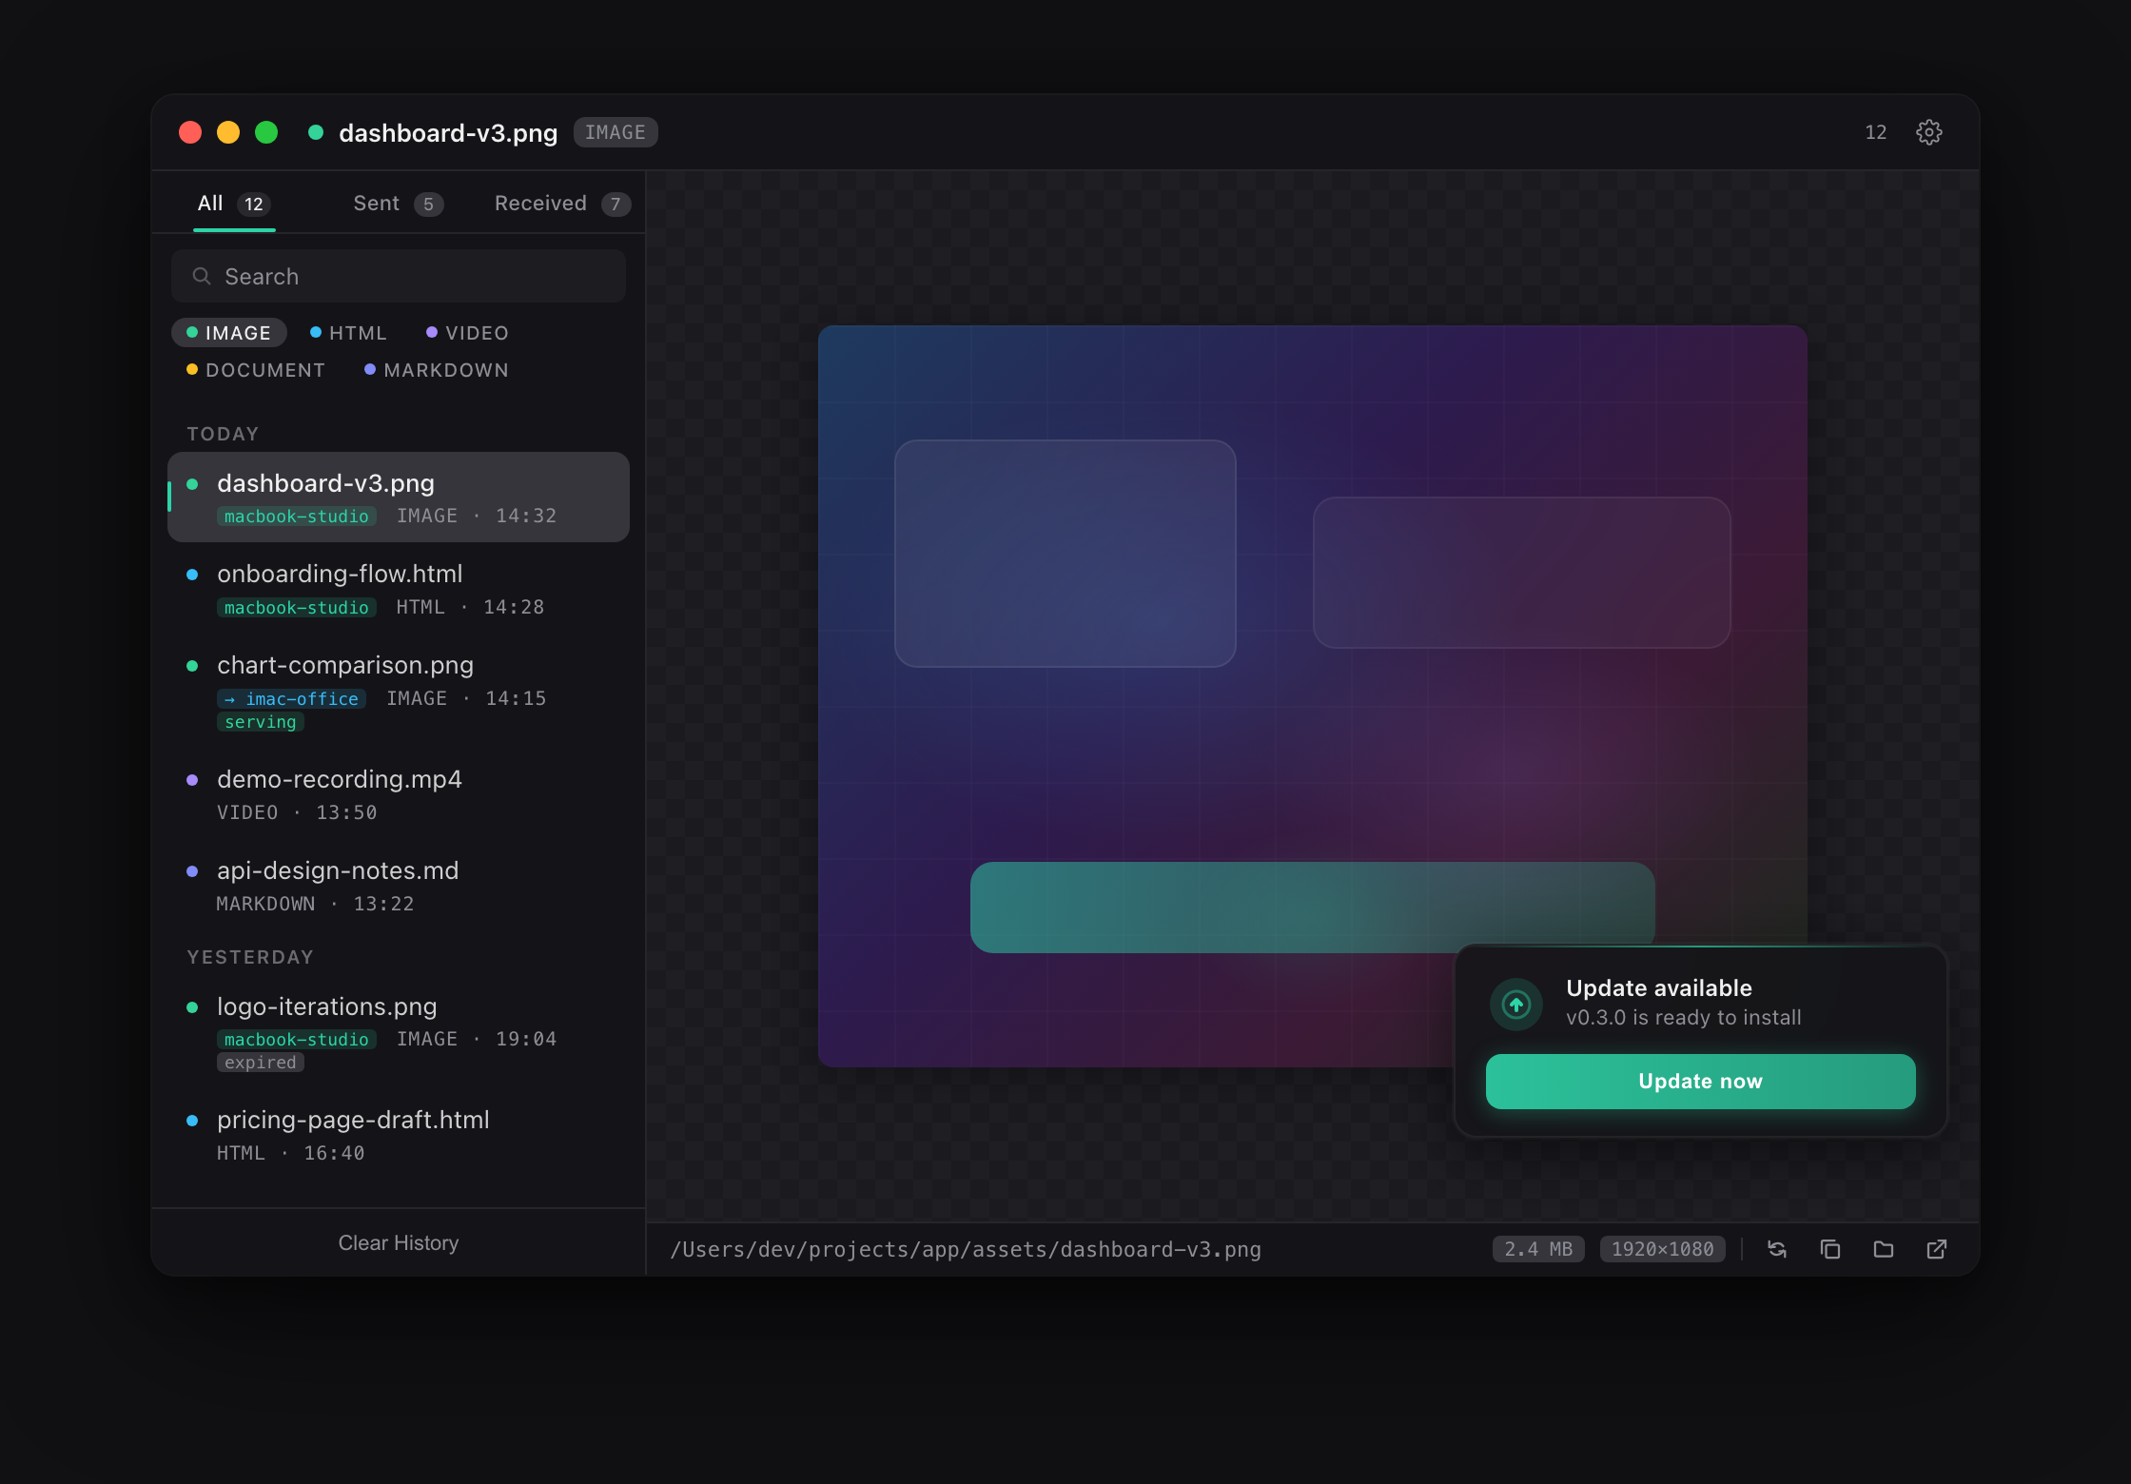Click the item count 12 in the title bar

pos(1875,132)
